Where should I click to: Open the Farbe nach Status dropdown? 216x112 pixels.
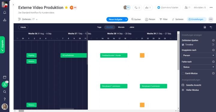tap(198, 67)
